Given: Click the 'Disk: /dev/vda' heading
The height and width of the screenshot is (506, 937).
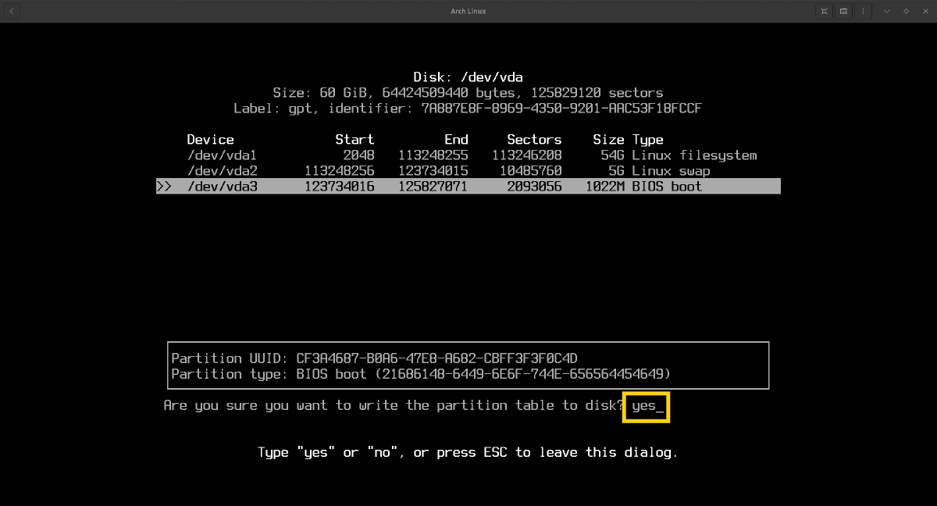Looking at the screenshot, I should tap(468, 77).
